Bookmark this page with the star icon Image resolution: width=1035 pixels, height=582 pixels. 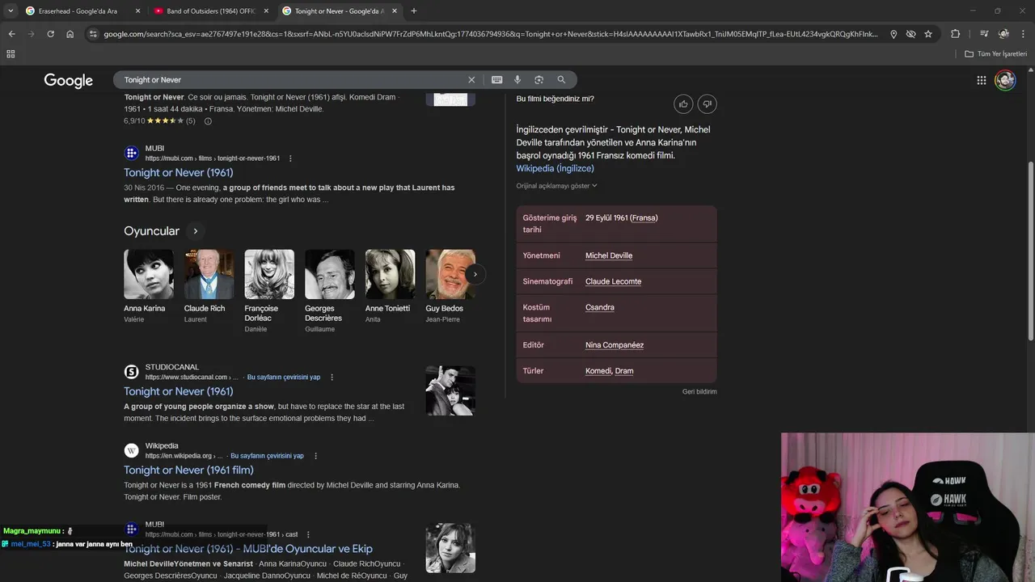click(928, 34)
